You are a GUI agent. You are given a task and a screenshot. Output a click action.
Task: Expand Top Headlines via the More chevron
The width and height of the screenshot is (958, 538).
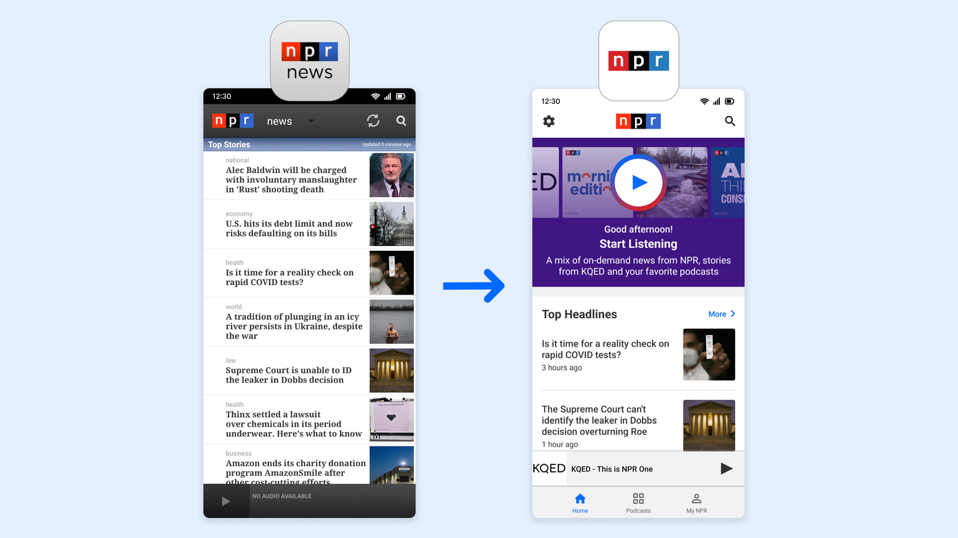734,314
